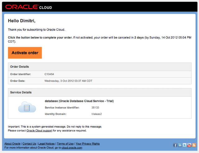Click the Identity Domain label
Image resolution: width=199 pixels, height=153 pixels.
tap(56, 114)
